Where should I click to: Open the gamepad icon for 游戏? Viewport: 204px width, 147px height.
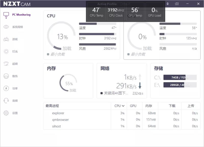[6, 39]
